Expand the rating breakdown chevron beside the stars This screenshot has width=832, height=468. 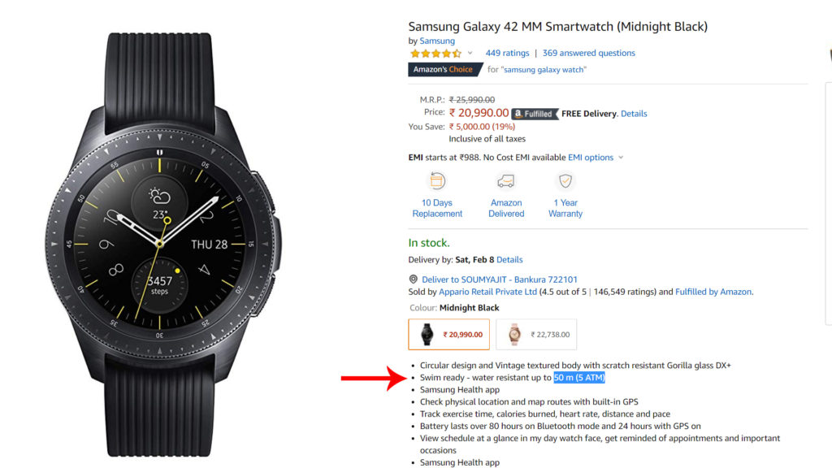(x=470, y=53)
